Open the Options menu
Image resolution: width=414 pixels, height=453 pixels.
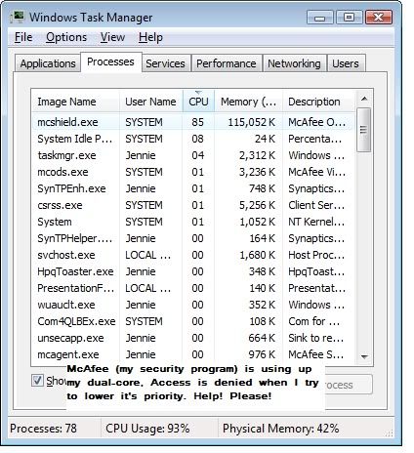pyautogui.click(x=66, y=37)
